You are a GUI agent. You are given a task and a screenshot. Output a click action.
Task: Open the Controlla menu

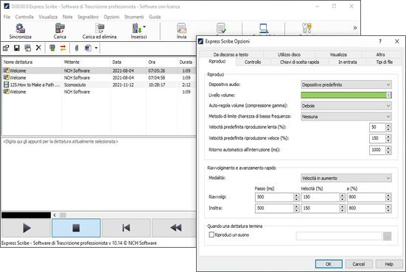[24, 17]
